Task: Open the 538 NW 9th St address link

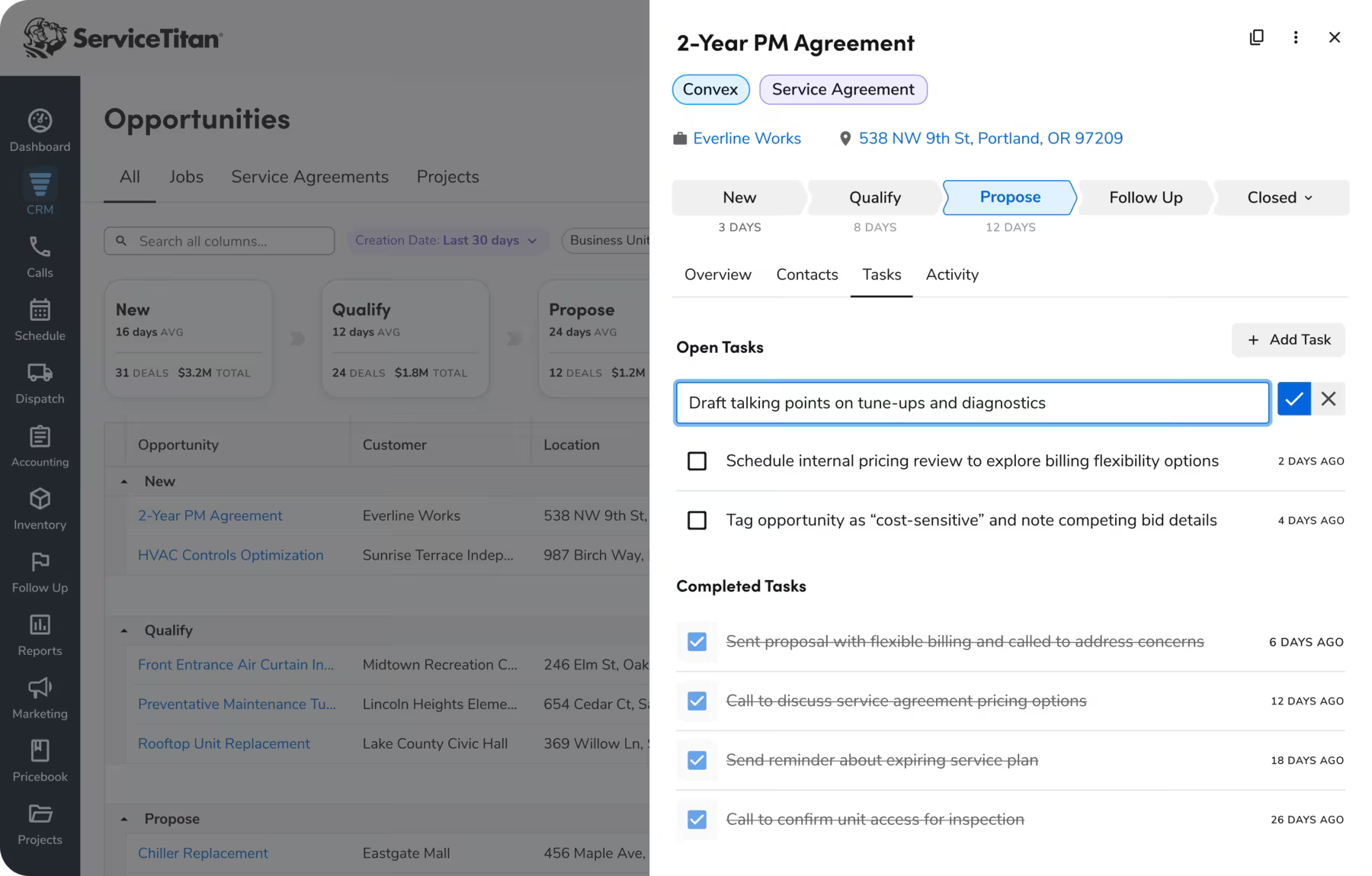Action: click(991, 139)
